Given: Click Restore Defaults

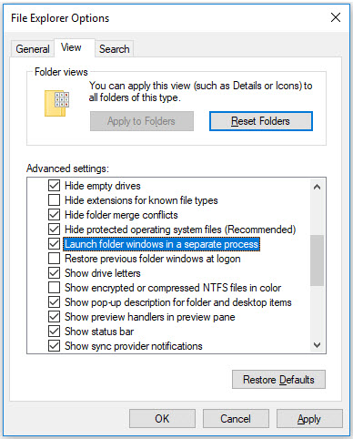Looking at the screenshot, I should point(278,380).
